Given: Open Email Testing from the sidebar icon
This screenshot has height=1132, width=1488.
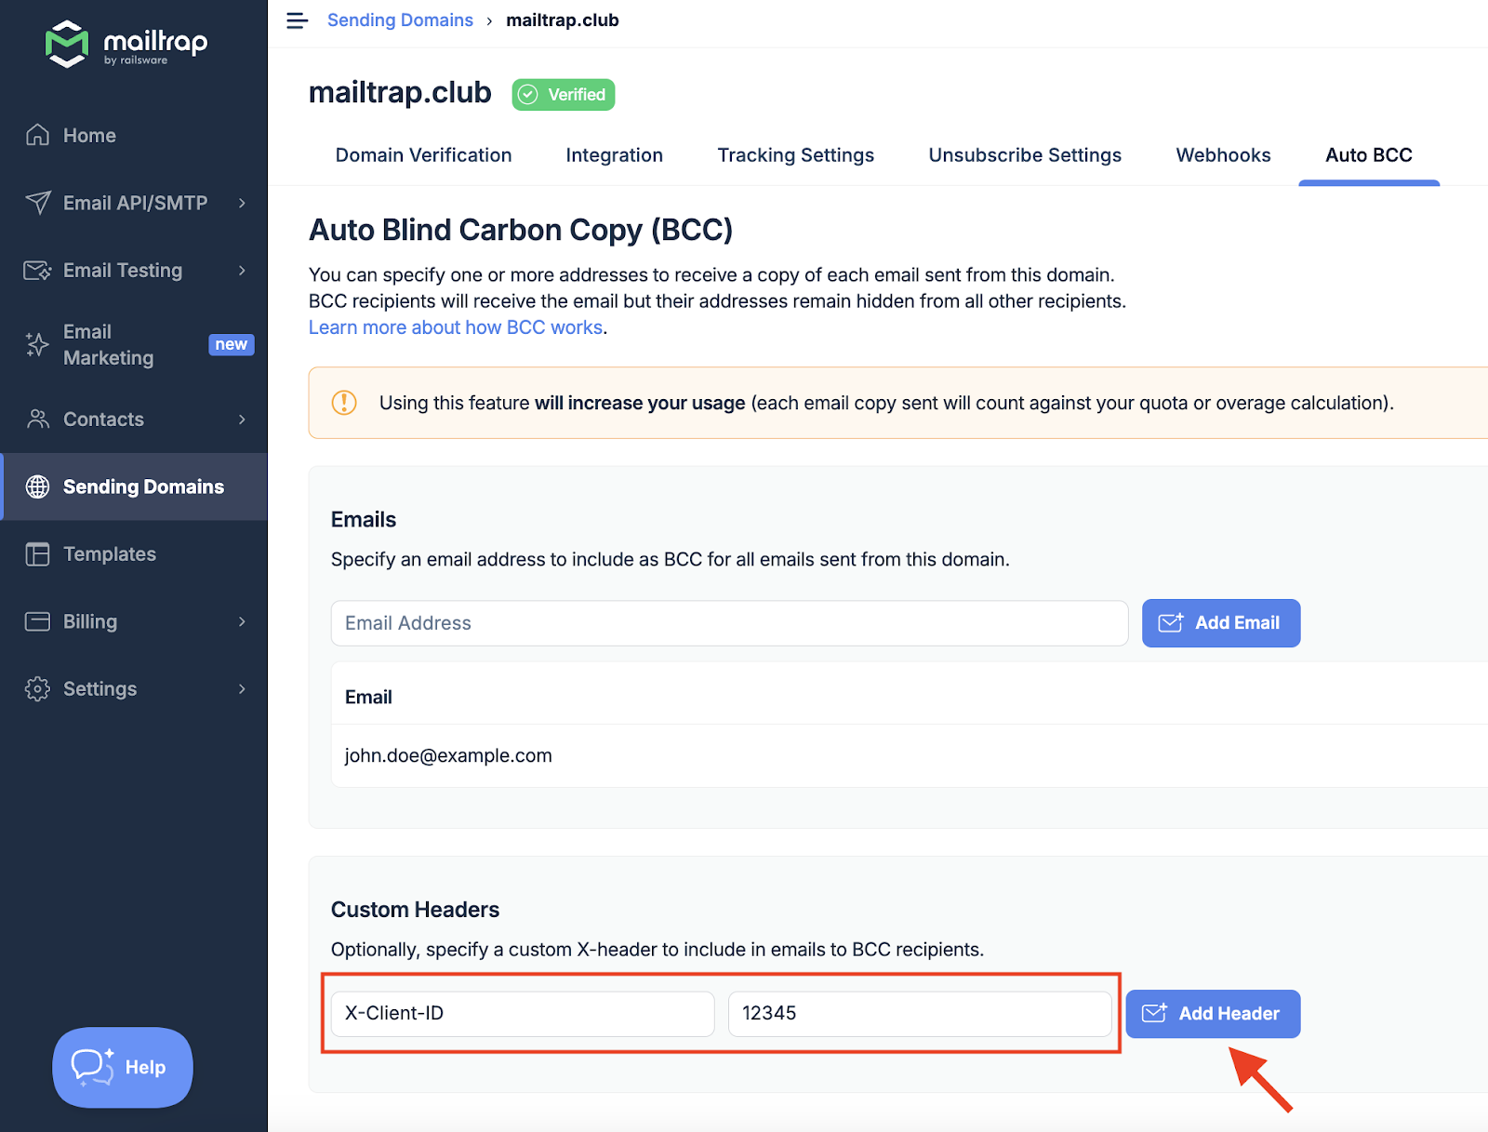Looking at the screenshot, I should tap(37, 270).
